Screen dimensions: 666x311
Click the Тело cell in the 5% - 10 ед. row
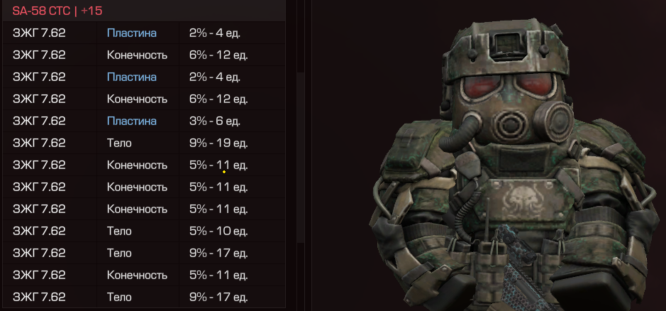119,231
